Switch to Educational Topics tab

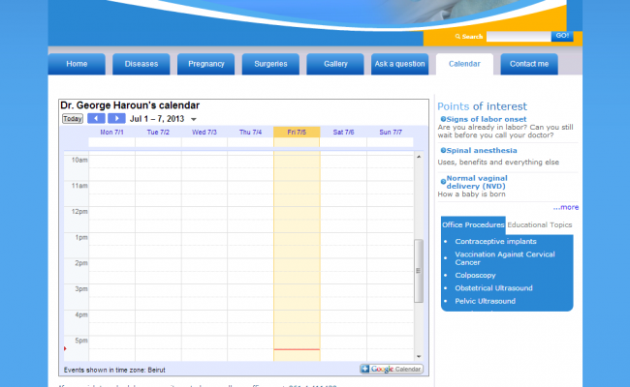click(539, 224)
